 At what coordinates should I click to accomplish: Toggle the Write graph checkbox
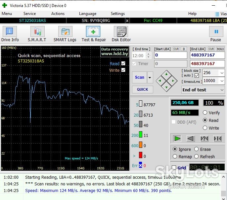(123, 70)
